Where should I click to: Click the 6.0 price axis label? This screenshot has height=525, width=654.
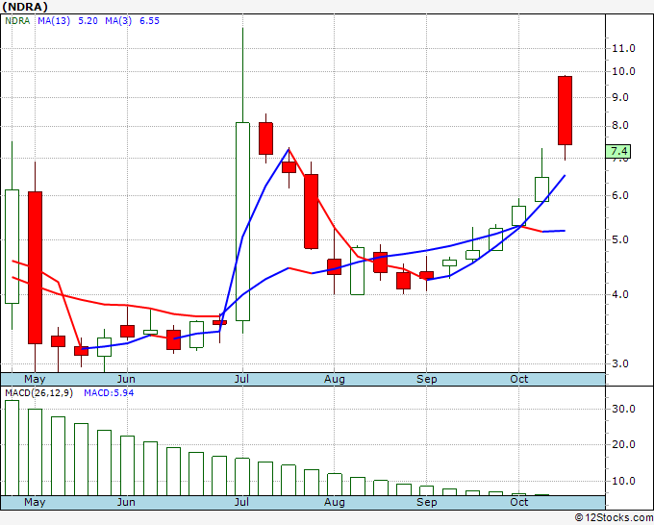[620, 195]
